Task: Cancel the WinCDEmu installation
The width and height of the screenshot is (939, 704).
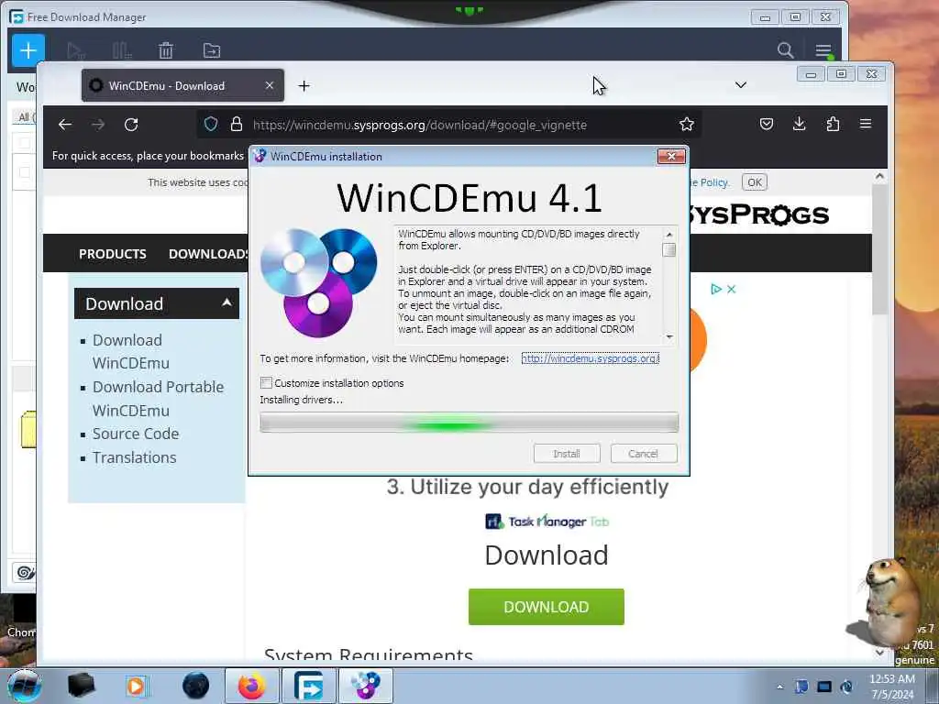Action: [x=643, y=454]
